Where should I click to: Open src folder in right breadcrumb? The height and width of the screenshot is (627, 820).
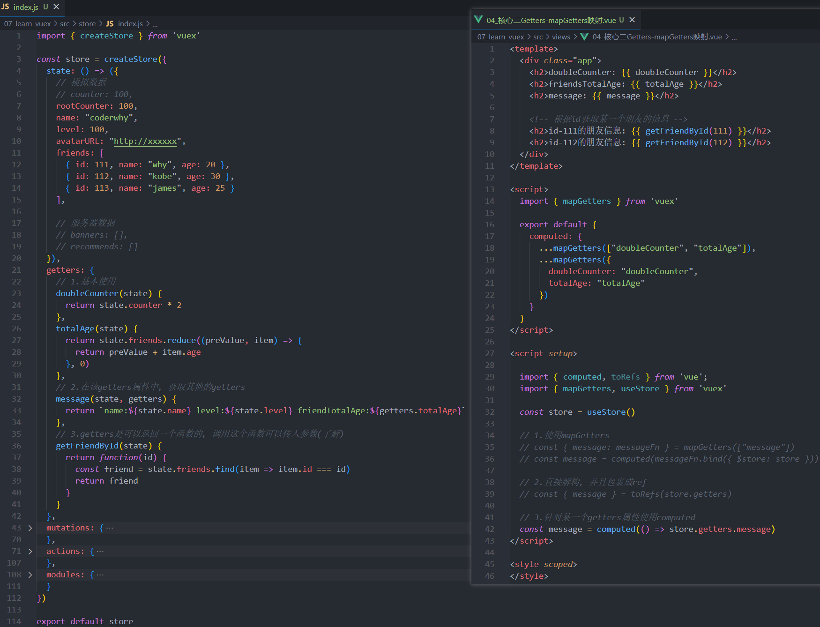coord(538,37)
